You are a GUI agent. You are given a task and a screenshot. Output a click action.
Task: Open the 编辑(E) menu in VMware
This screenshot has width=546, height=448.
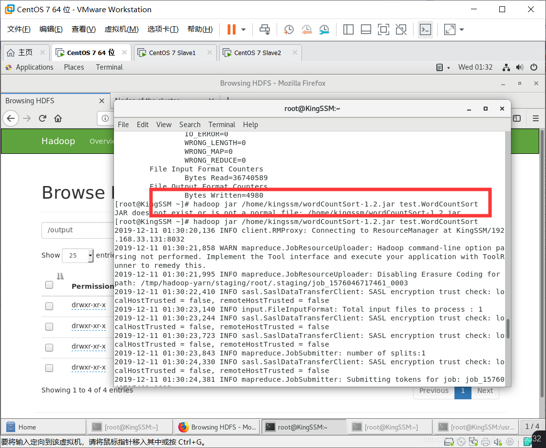[51, 29]
